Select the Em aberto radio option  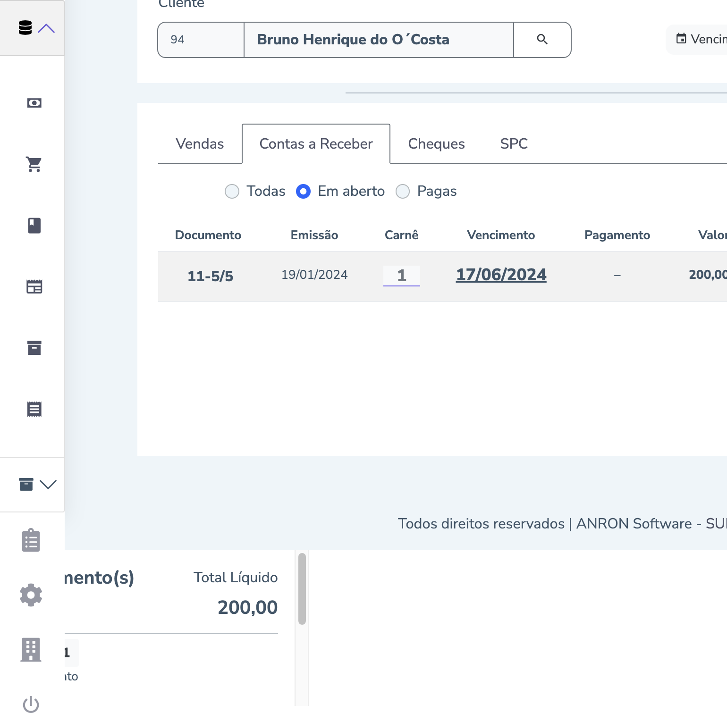[303, 192]
